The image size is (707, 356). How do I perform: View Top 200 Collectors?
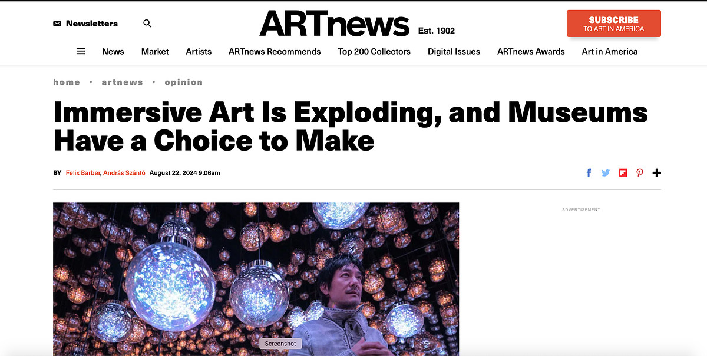pyautogui.click(x=374, y=51)
